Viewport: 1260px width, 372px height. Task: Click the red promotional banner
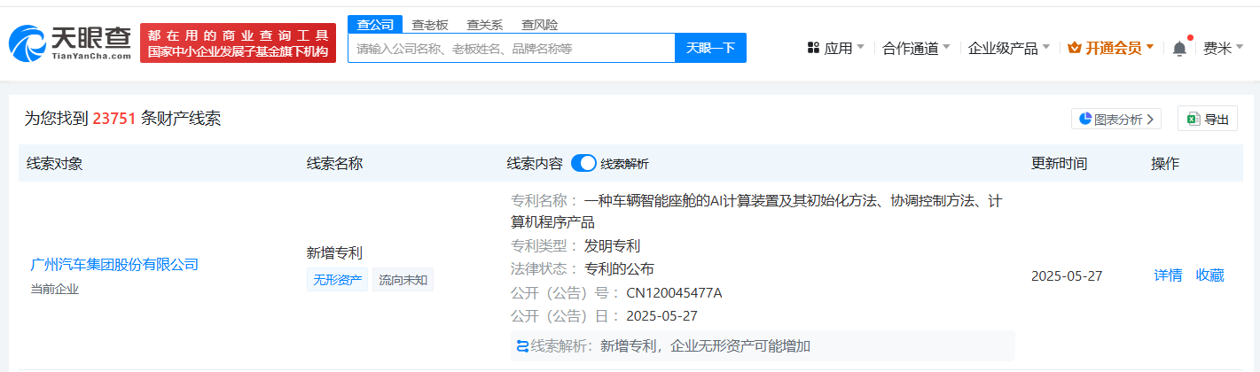pyautogui.click(x=238, y=43)
